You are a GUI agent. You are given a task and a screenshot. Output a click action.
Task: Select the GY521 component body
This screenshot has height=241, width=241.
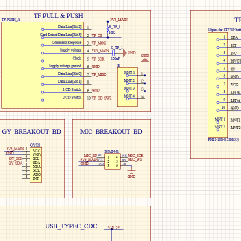36,165
